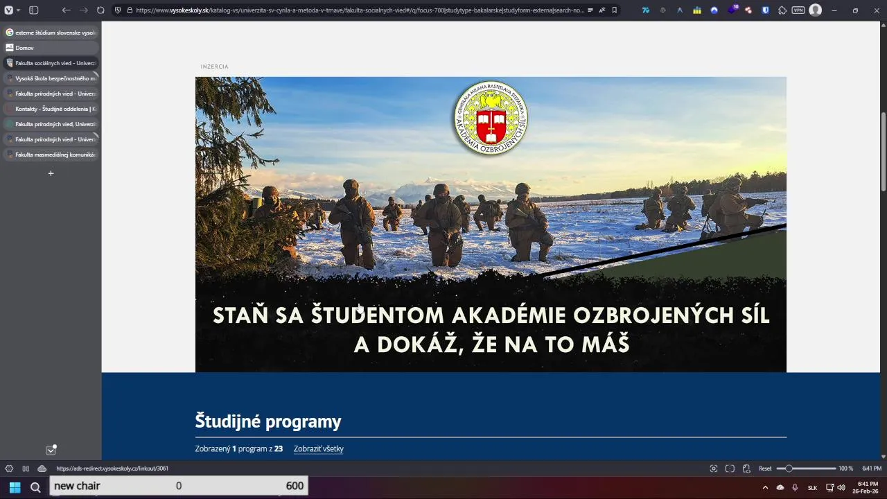Click the Akadémia ozbrojených síl round logo
This screenshot has width=887, height=499.
click(491, 118)
